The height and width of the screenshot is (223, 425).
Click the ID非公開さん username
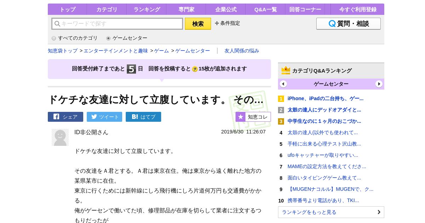(x=91, y=132)
